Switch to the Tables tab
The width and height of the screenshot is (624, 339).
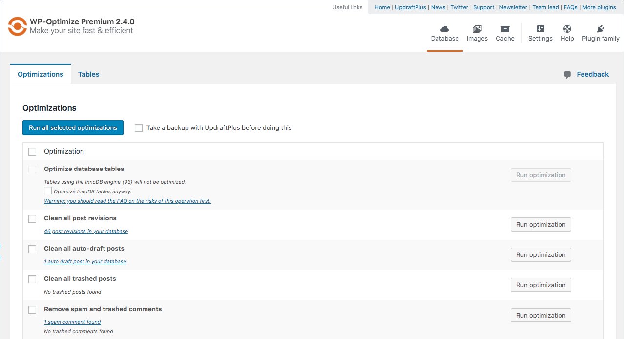(x=89, y=74)
